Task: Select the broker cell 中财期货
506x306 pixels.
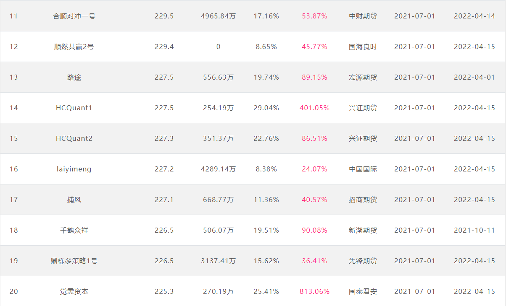Action: 363,16
